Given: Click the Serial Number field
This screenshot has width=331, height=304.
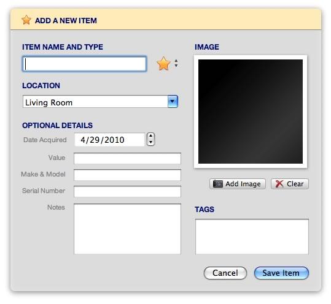Looking at the screenshot, I should (127, 191).
